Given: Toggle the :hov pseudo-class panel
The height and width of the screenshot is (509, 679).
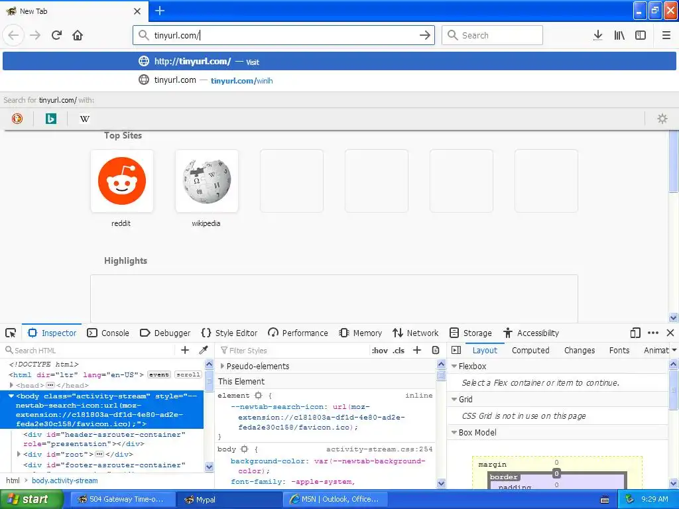Looking at the screenshot, I should [380, 350].
